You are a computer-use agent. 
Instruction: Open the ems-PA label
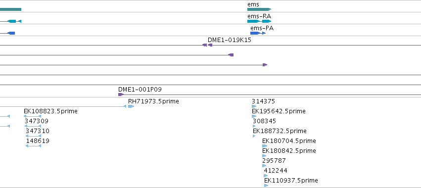click(262, 28)
